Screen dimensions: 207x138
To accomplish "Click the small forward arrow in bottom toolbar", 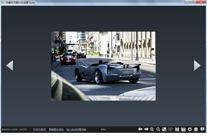I will click(x=146, y=129).
